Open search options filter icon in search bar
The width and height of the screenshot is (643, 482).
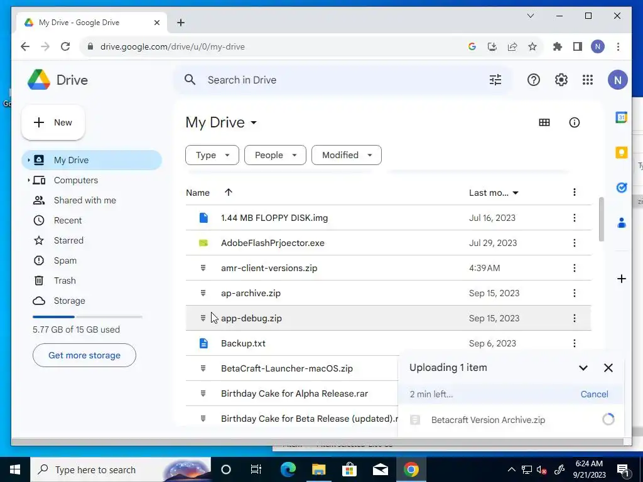coord(495,80)
